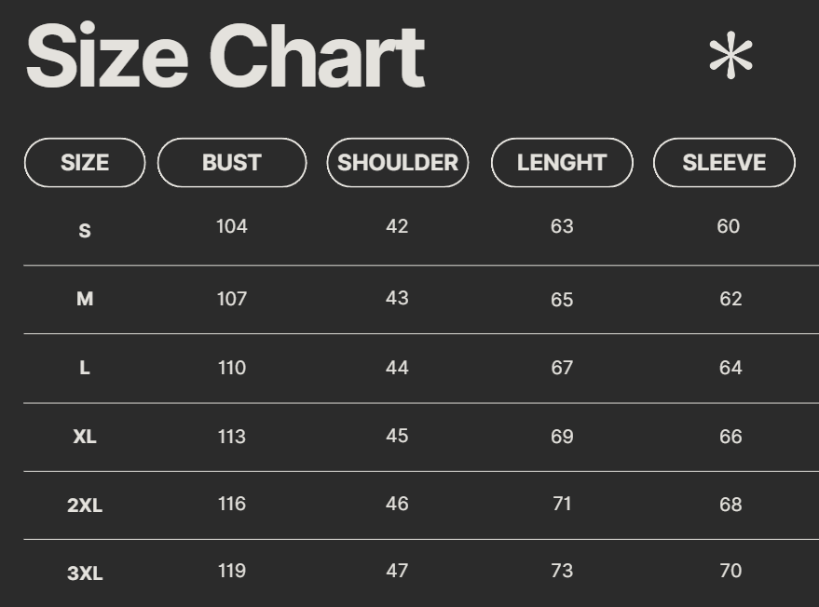This screenshot has height=607, width=819.
Task: Click length value 73 in 3XL row
Action: (x=562, y=571)
